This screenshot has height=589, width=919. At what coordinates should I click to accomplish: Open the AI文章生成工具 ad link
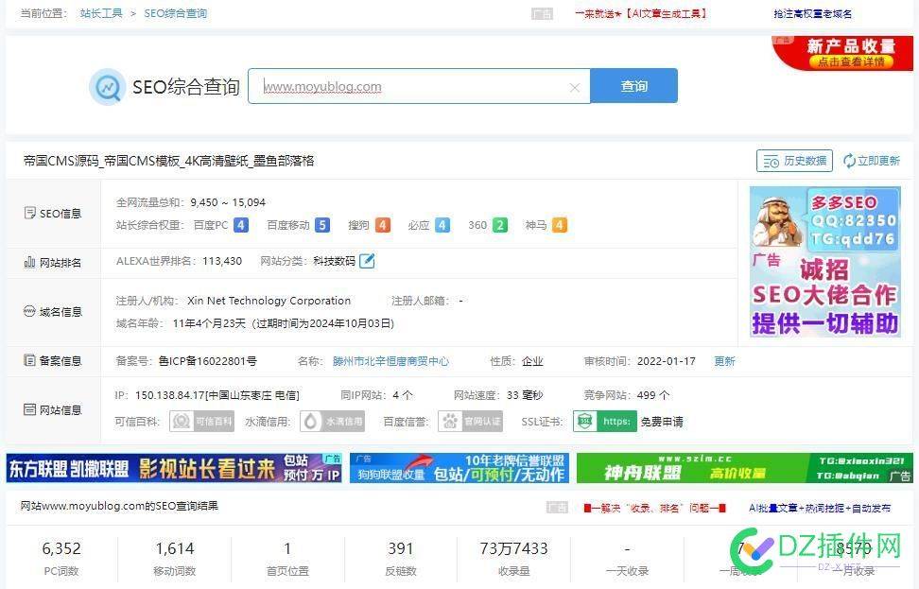coord(641,13)
